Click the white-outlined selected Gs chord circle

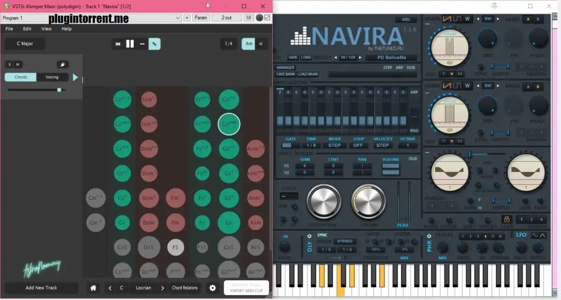(x=229, y=124)
